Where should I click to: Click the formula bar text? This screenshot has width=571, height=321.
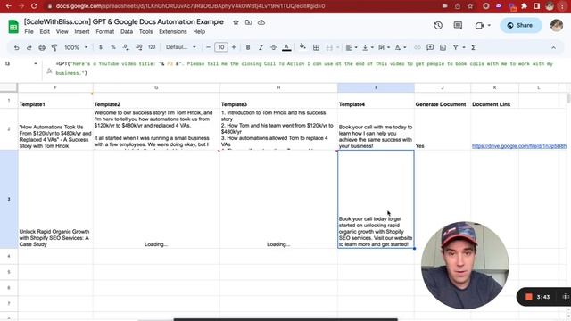click(304, 68)
